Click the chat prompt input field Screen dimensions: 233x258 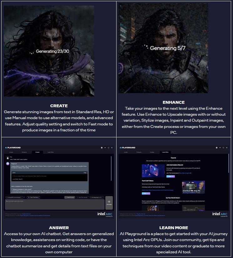pos(54,204)
